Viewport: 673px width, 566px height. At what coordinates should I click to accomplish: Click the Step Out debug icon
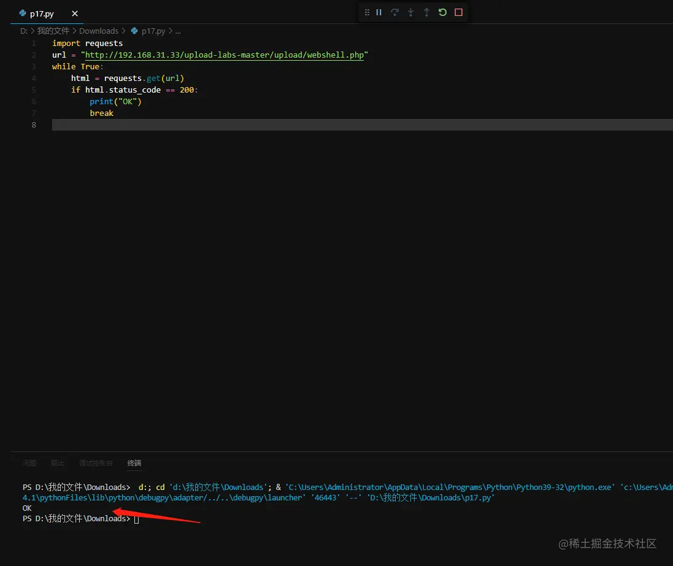pyautogui.click(x=426, y=12)
